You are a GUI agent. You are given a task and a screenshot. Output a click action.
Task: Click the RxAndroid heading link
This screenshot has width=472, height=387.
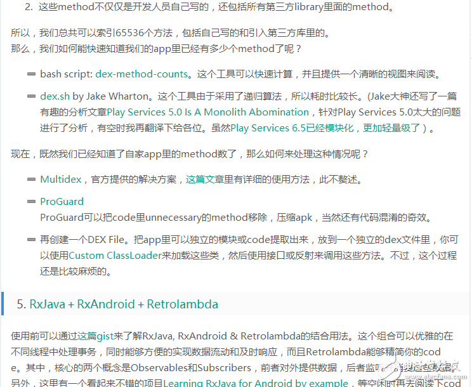click(106, 305)
